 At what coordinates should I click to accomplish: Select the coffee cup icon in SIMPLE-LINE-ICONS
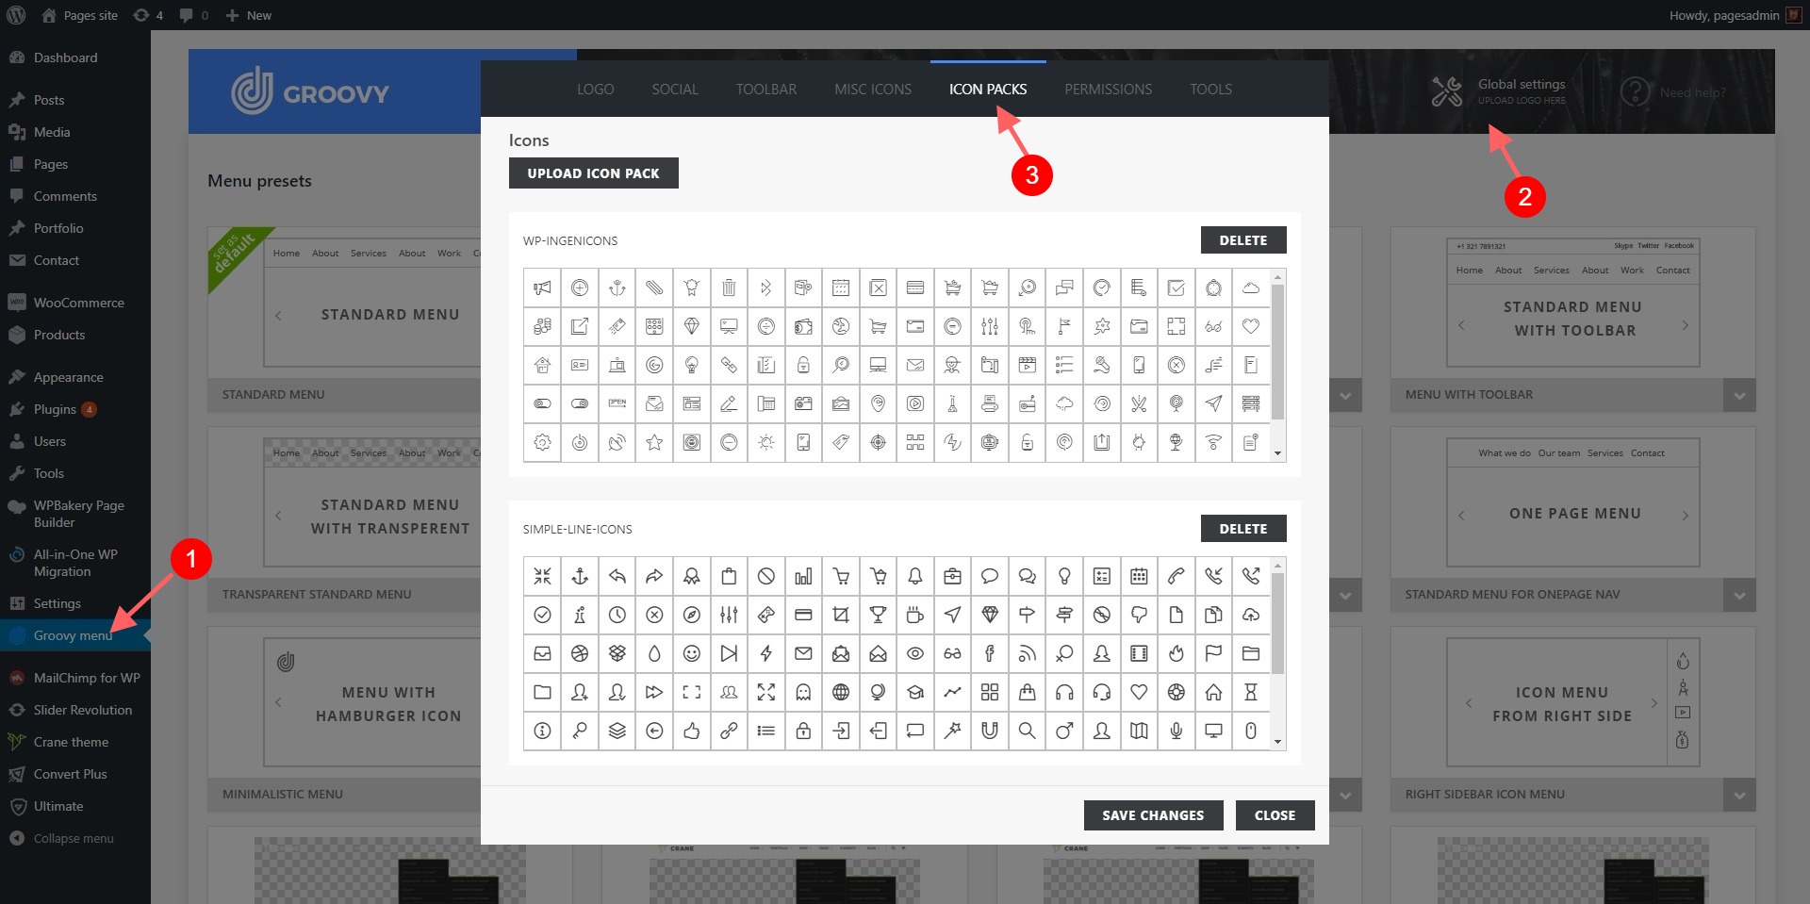[915, 615]
